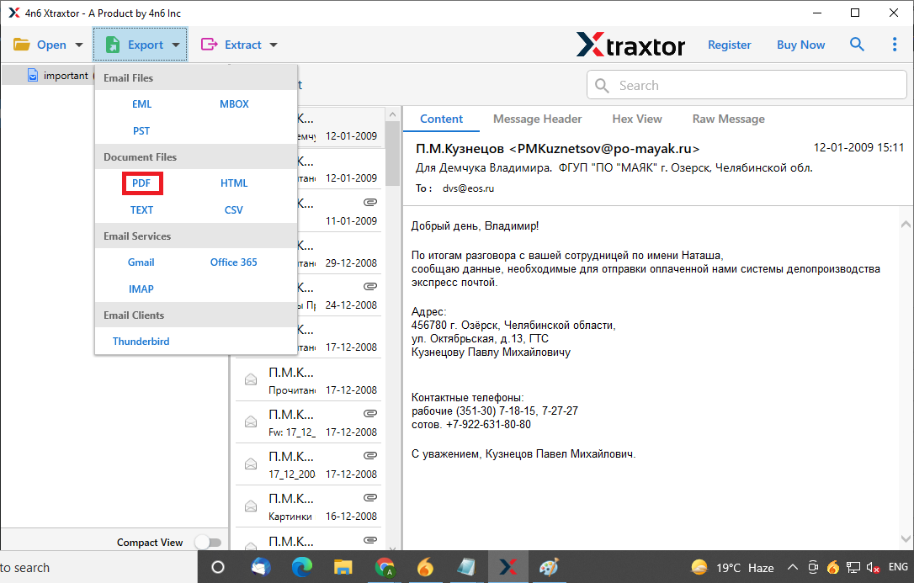Select PST export format
Viewport: 914px width, 583px height.
point(141,131)
